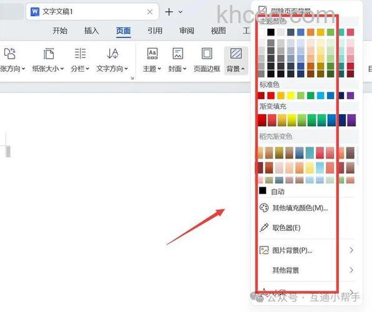Expand cover (封面) dropdown arrow

185,69
